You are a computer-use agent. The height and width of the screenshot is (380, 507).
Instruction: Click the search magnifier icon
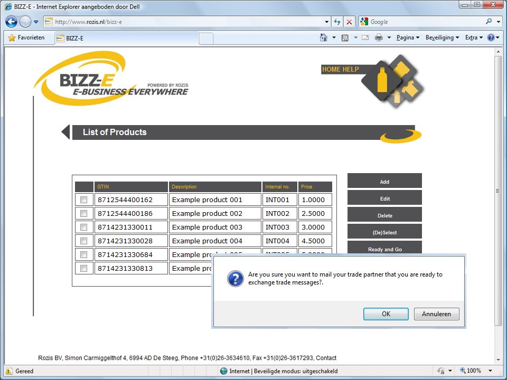click(489, 21)
